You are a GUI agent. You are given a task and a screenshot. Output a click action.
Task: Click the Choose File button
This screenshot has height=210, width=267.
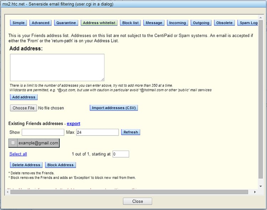pos(23,108)
